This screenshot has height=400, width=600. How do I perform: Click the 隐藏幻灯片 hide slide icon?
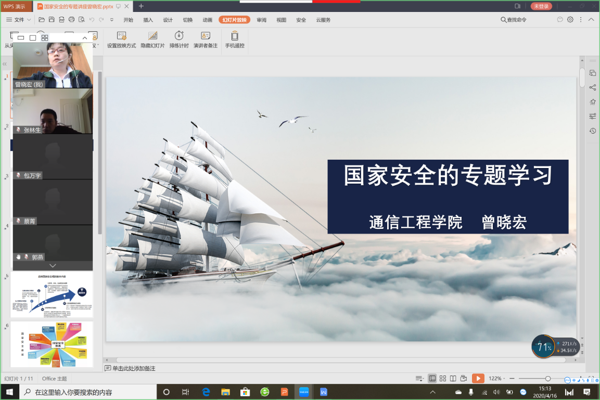152,40
